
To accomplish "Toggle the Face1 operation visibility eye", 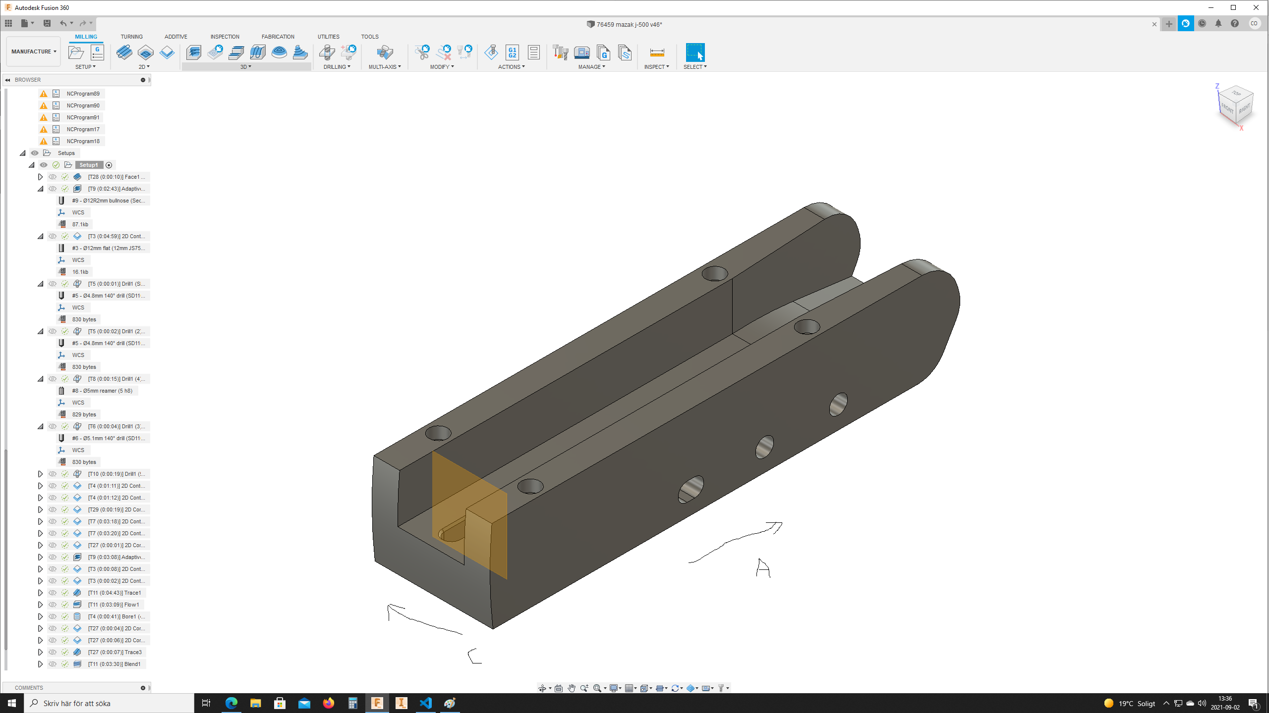I will (53, 177).
